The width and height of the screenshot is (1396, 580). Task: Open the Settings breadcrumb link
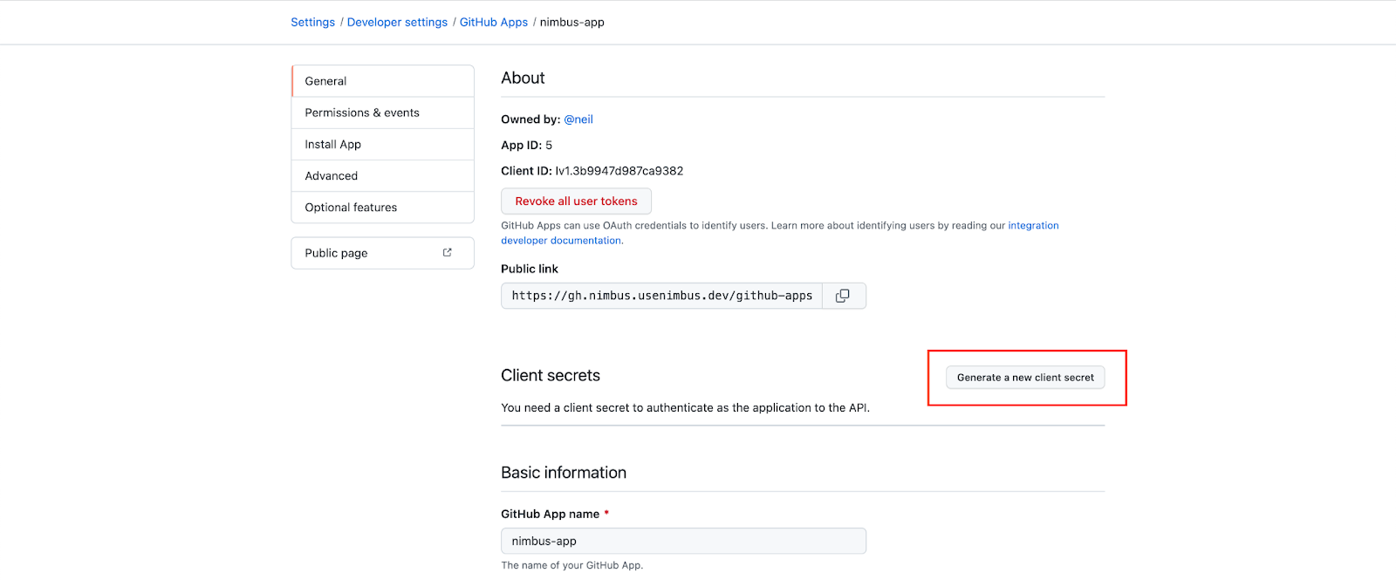tap(312, 23)
